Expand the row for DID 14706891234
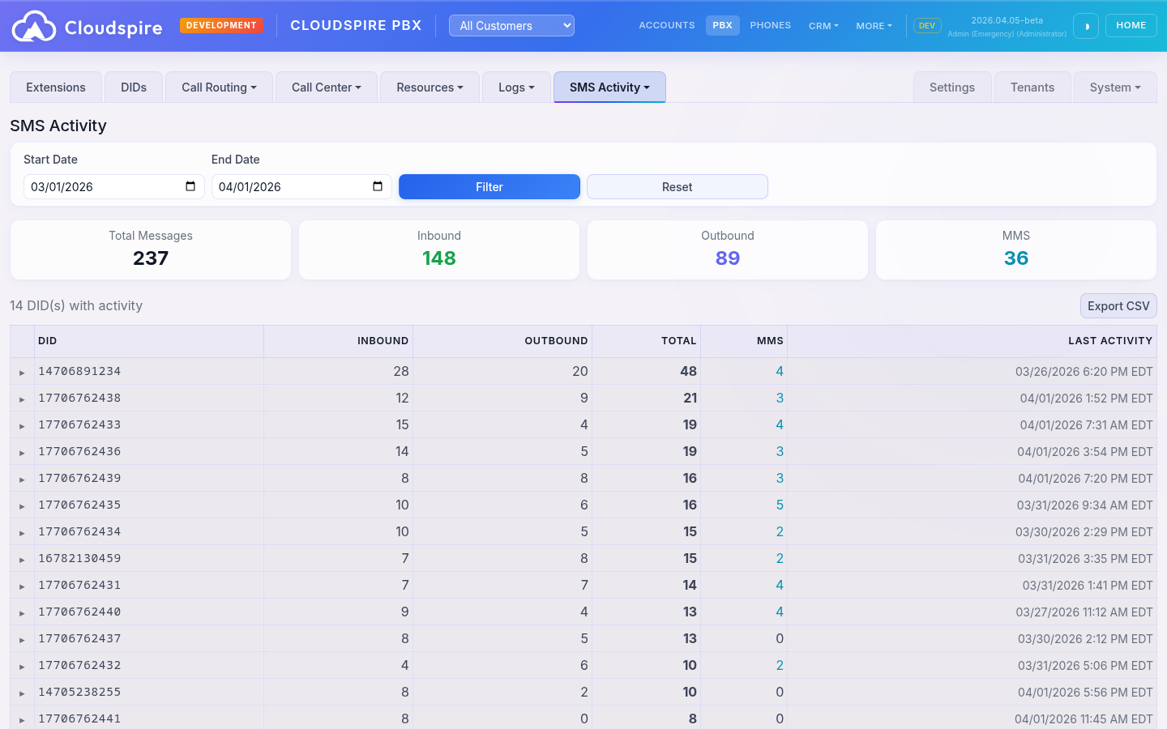The image size is (1167, 729). click(x=22, y=371)
